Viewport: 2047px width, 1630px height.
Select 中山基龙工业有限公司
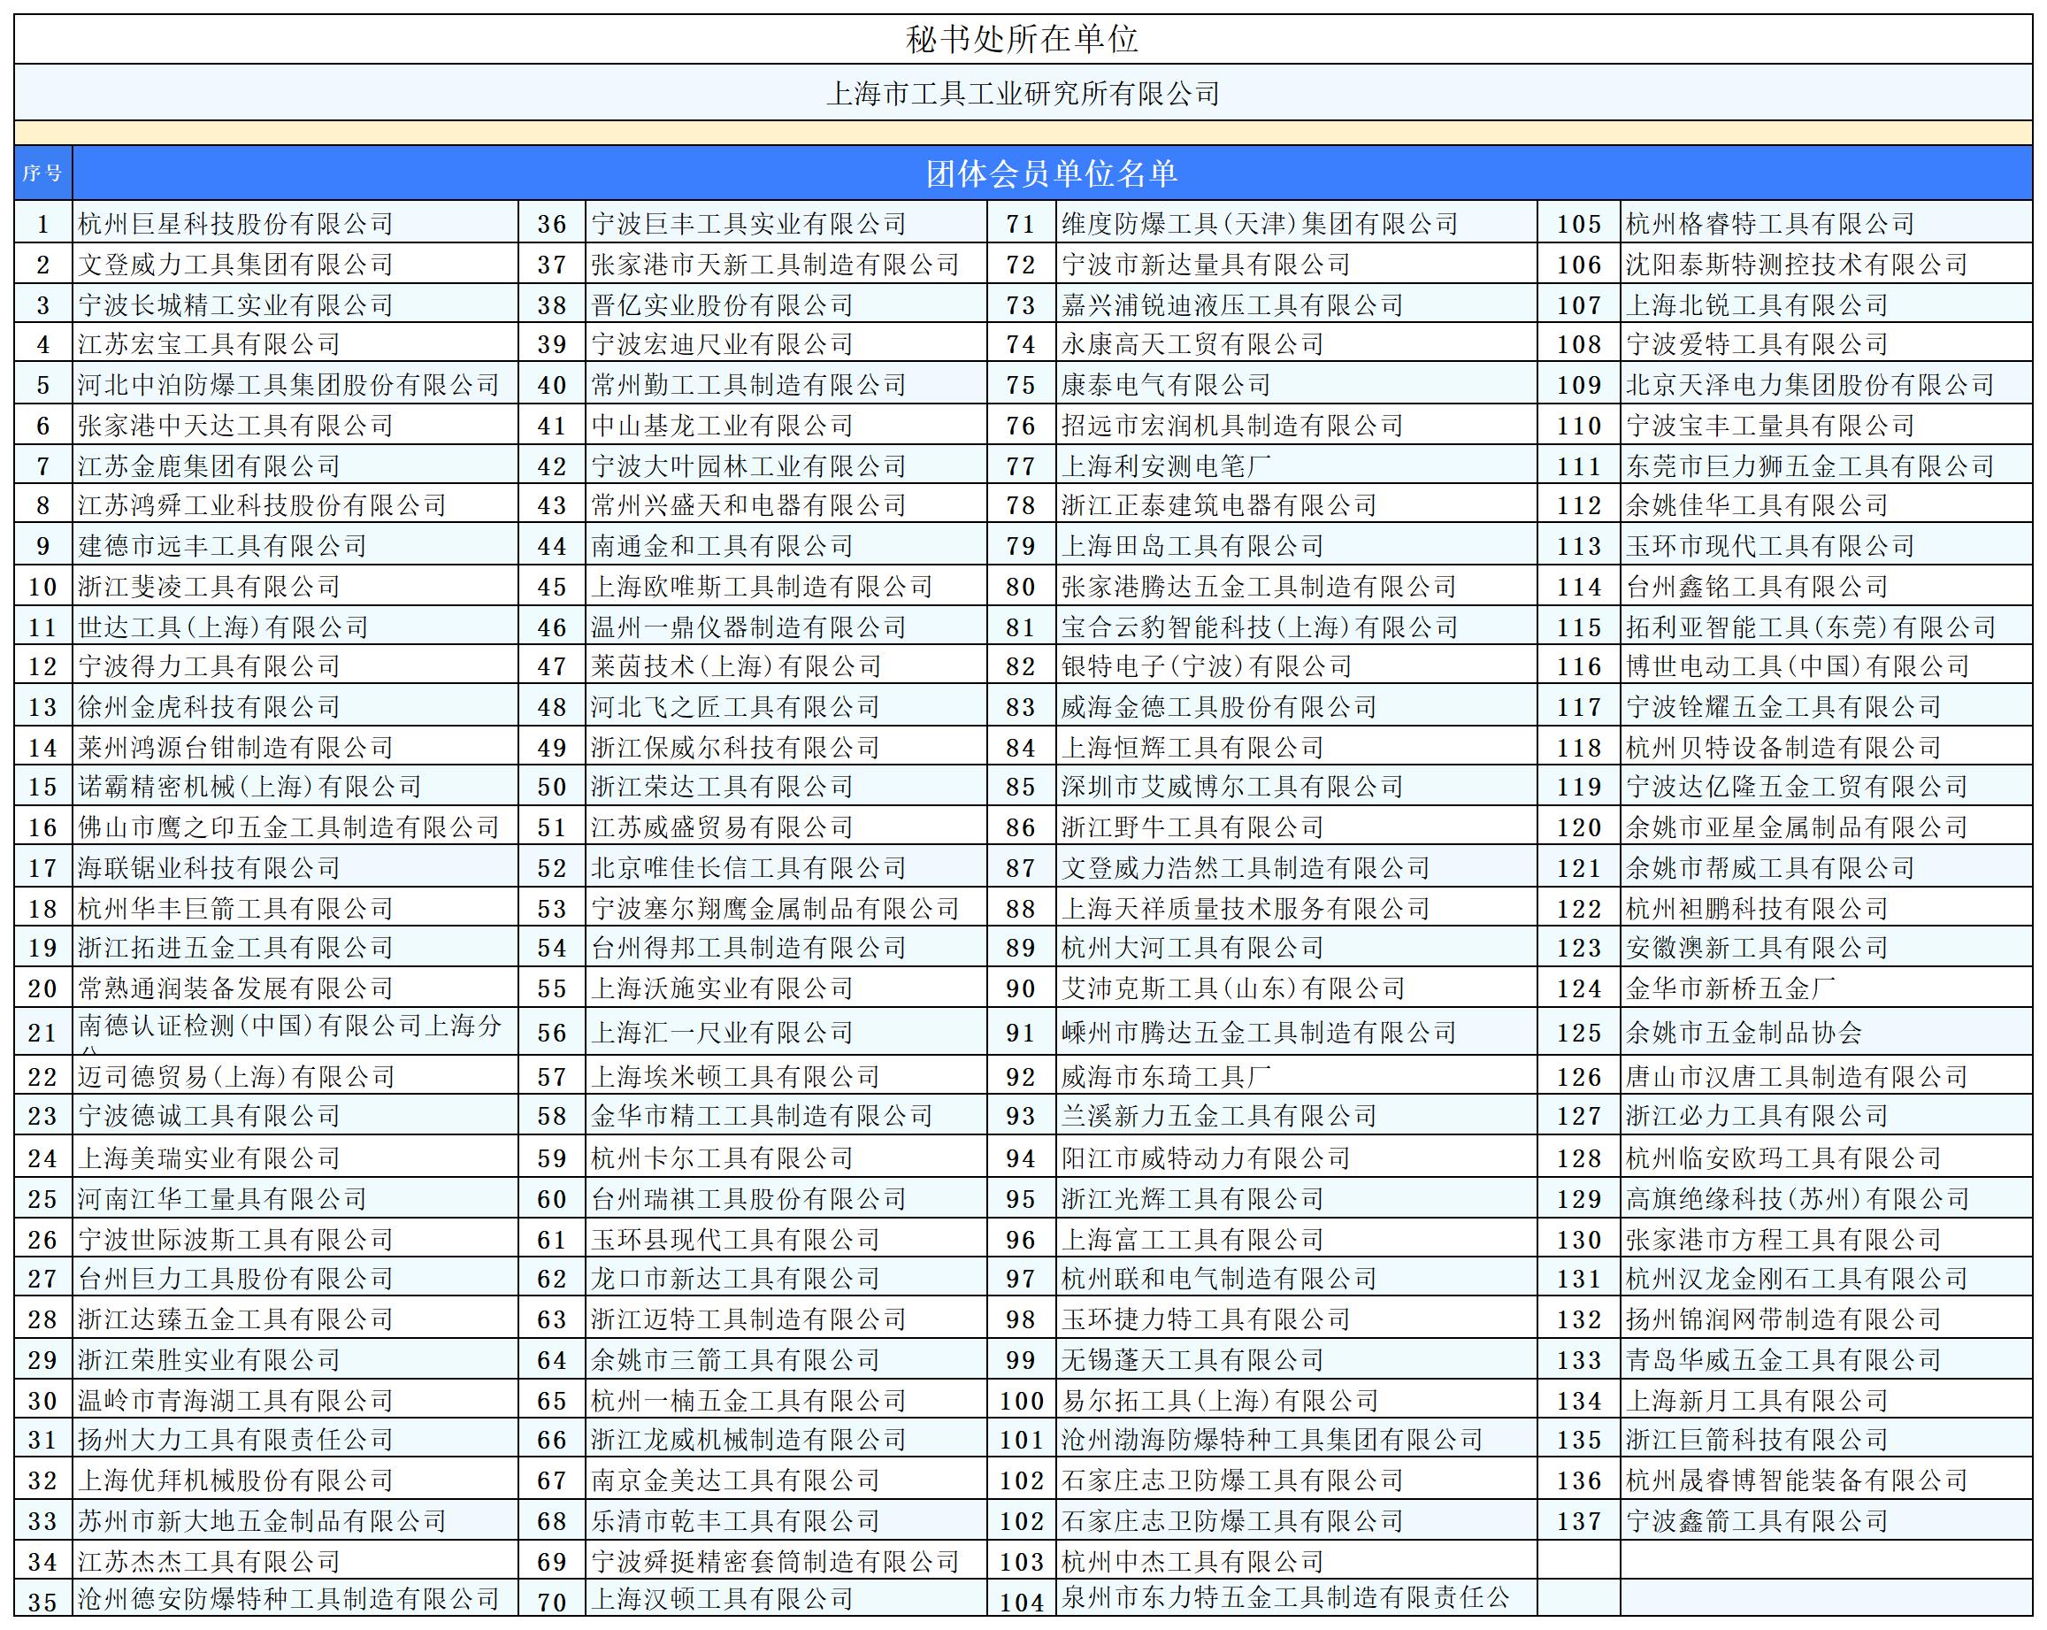pos(723,426)
